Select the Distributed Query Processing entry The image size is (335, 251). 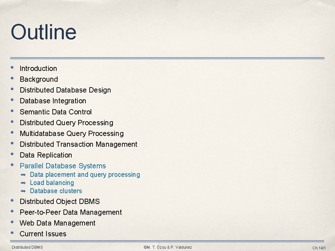point(67,123)
